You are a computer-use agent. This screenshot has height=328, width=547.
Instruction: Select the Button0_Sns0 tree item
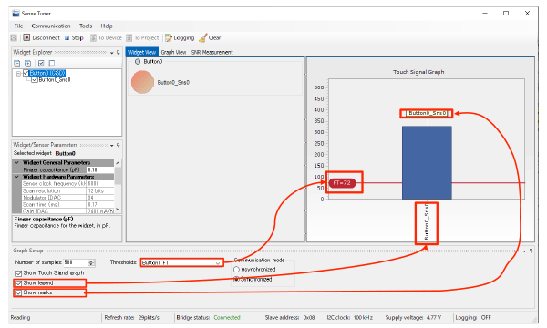coord(55,80)
